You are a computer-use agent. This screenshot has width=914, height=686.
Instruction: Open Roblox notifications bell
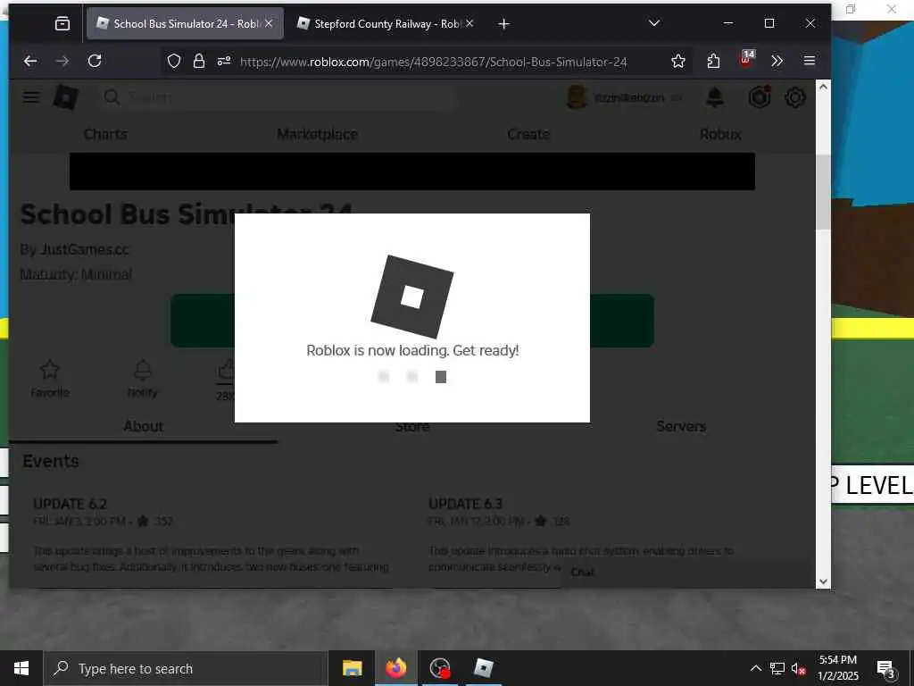click(715, 98)
